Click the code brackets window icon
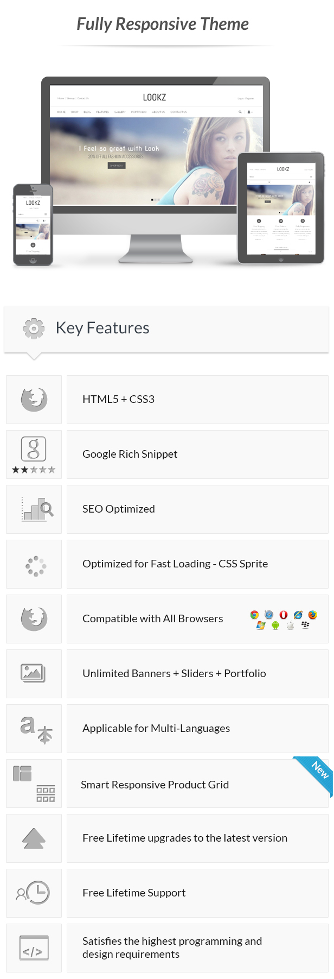The width and height of the screenshot is (334, 979). click(x=34, y=948)
